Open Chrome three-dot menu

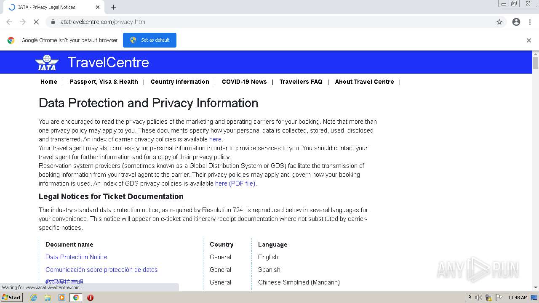530,22
